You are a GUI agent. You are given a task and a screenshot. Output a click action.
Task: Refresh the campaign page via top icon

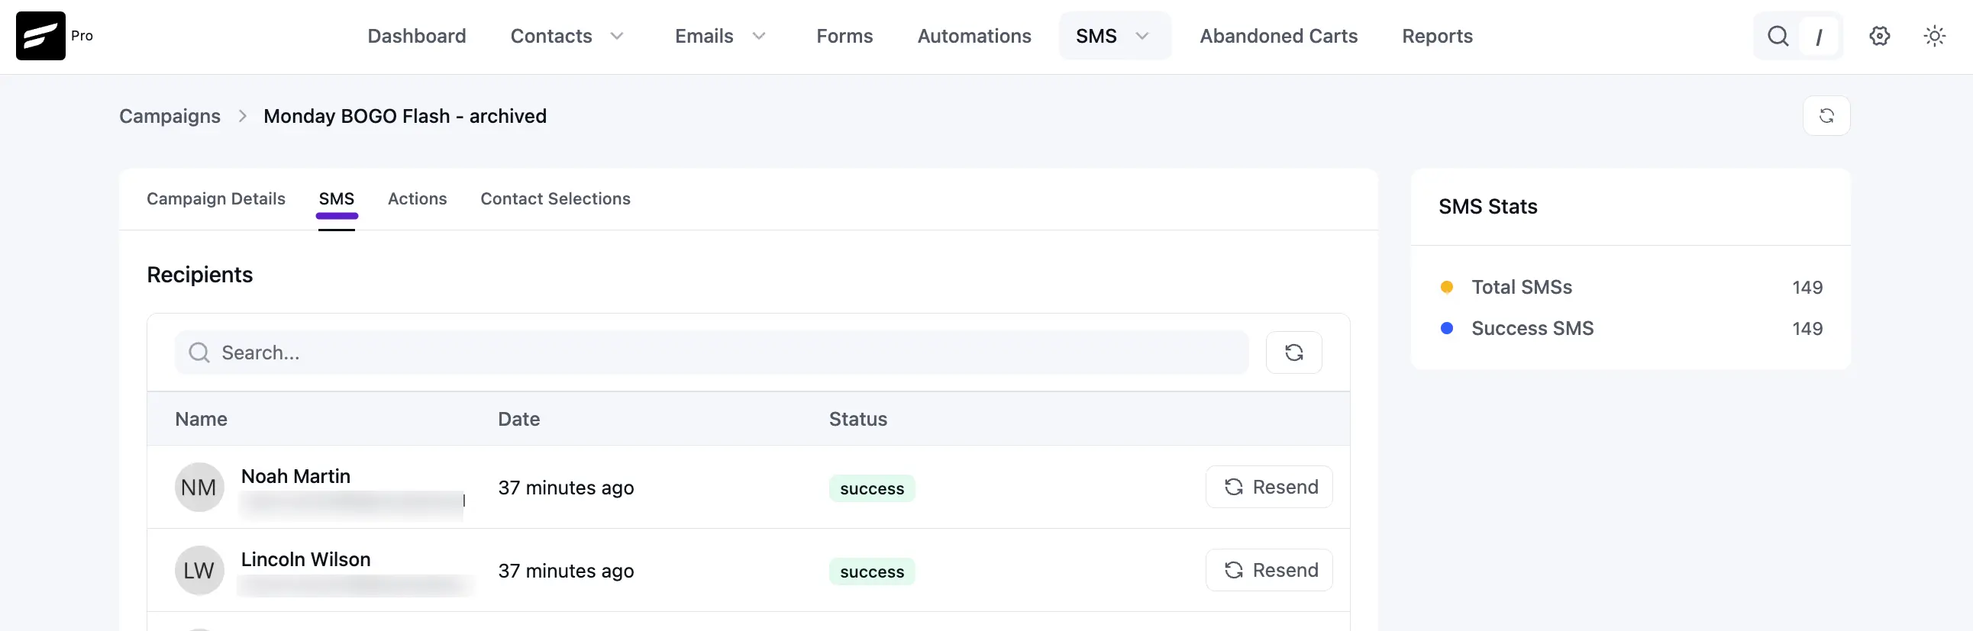(1826, 116)
